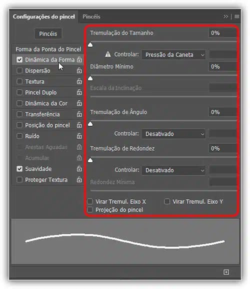Select the Transferência label
The width and height of the screenshot is (250, 289).
pos(42,114)
